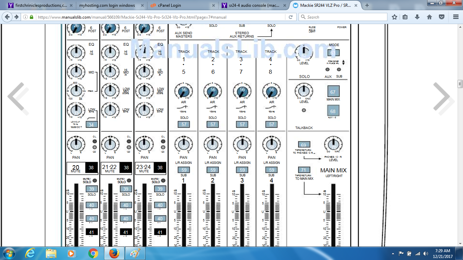Click diagram button 71 tape return to main mix
The image size is (463, 260).
pos(304,170)
